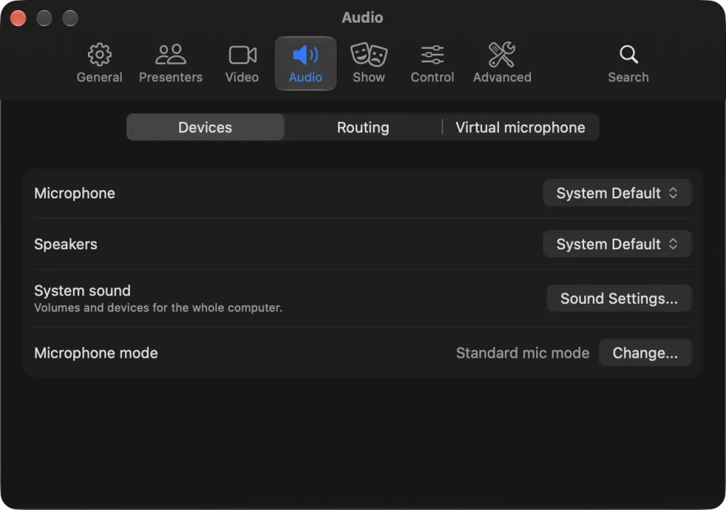Open the Presenters preferences pane
The height and width of the screenshot is (510, 726).
point(170,63)
